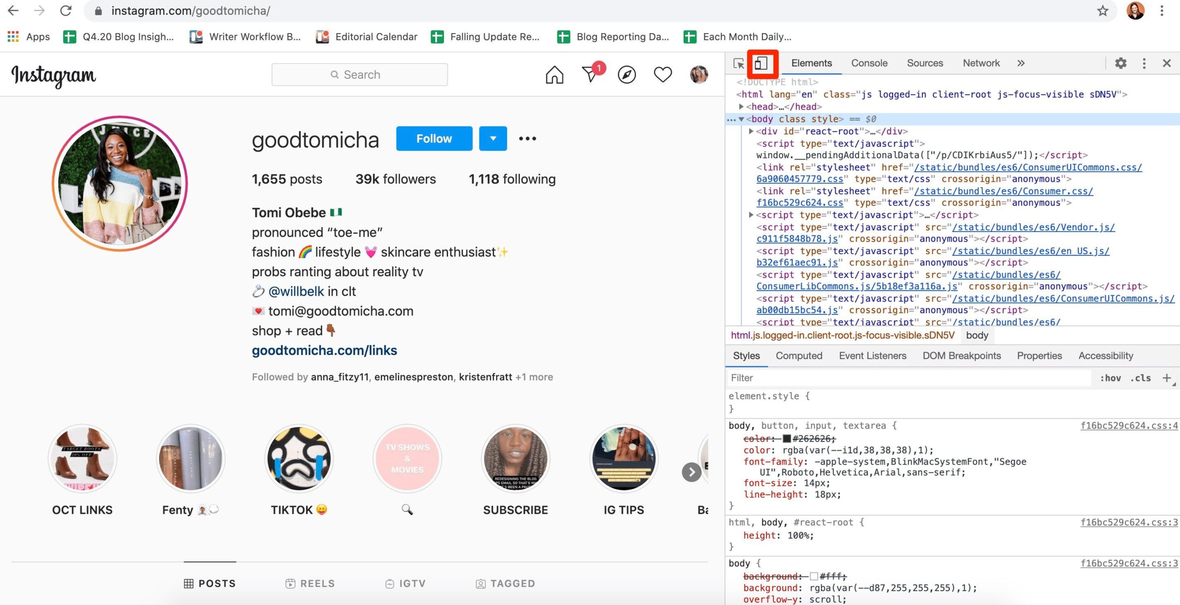Follow goodtomicha with Follow button

pos(434,139)
